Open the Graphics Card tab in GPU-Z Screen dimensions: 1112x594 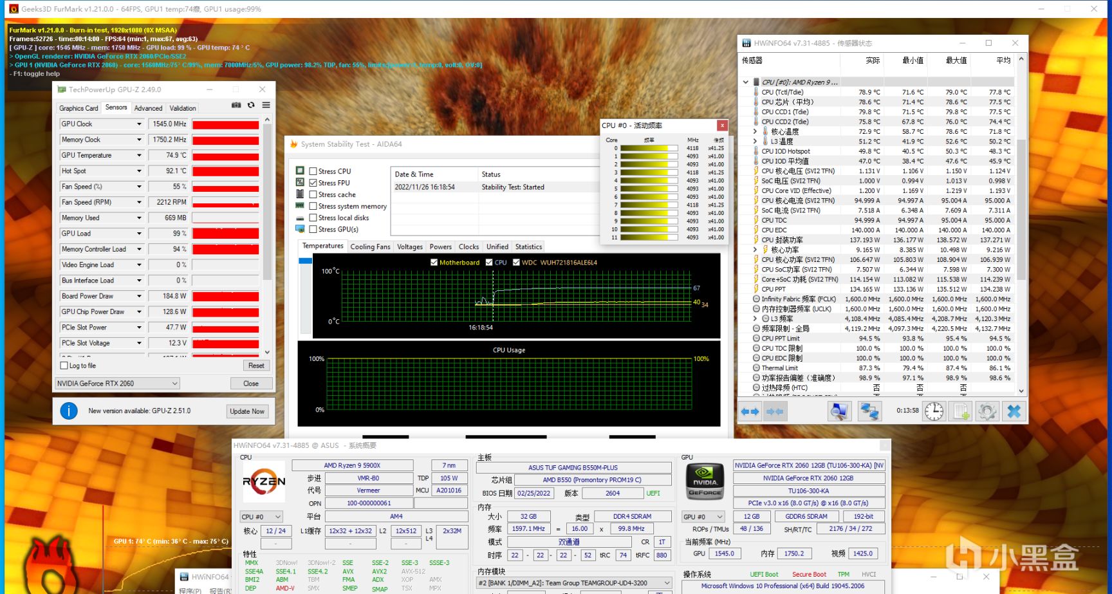pos(79,108)
